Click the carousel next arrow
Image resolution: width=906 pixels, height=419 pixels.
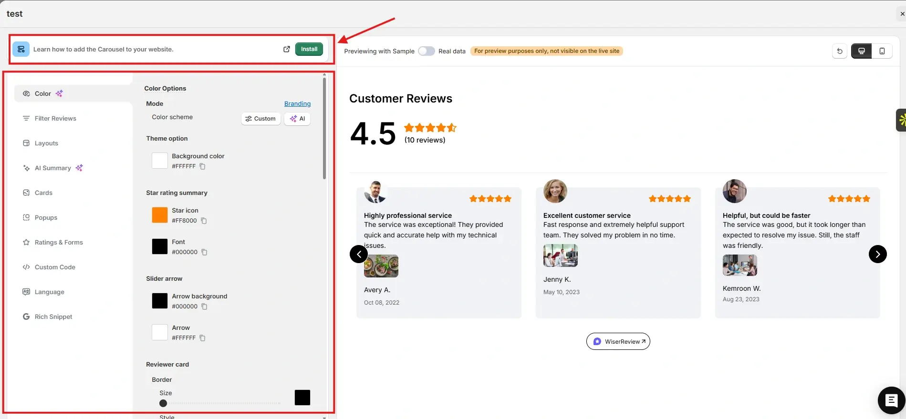(x=877, y=254)
